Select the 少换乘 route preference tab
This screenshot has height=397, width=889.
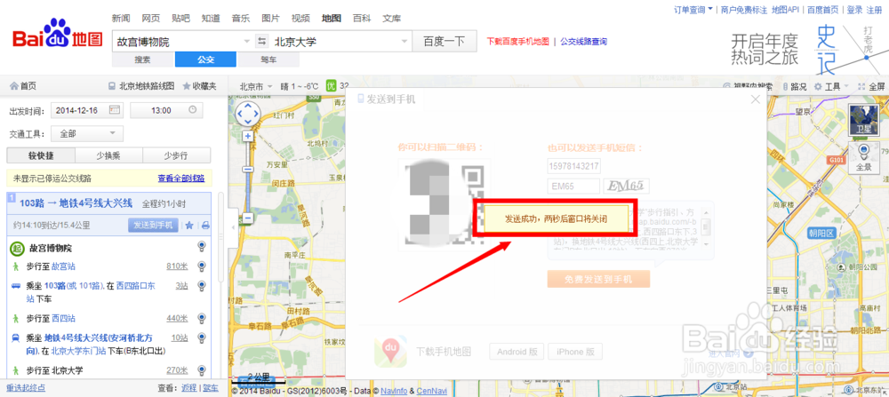tap(108, 155)
